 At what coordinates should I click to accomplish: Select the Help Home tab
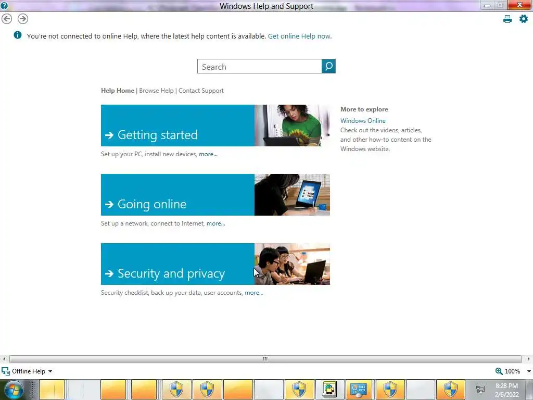point(118,91)
